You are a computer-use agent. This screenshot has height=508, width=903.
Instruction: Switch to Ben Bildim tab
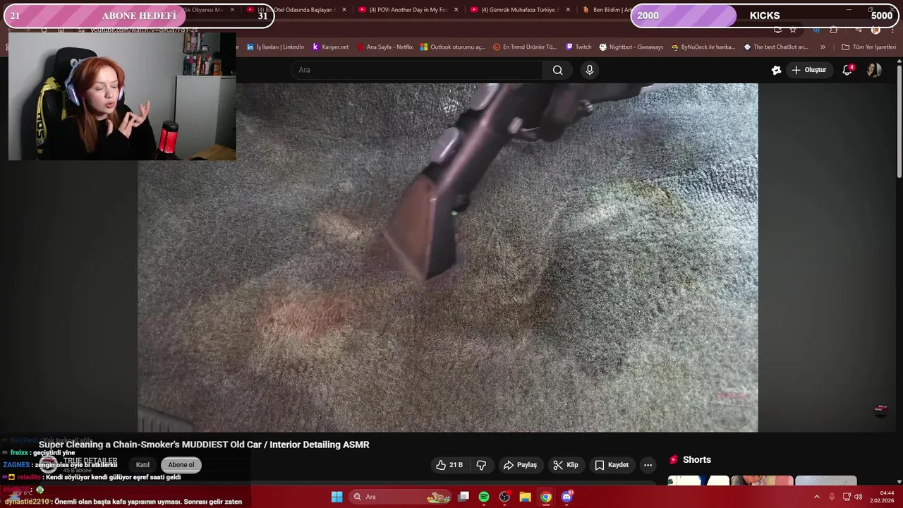click(x=607, y=10)
